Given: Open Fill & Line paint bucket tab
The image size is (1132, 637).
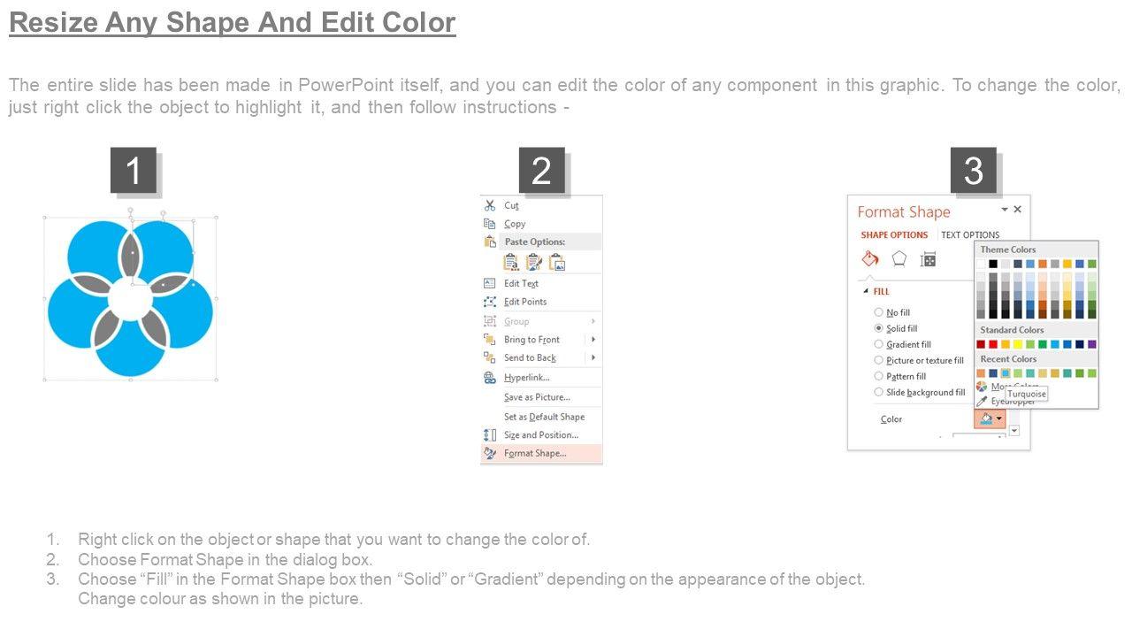Looking at the screenshot, I should 870,259.
